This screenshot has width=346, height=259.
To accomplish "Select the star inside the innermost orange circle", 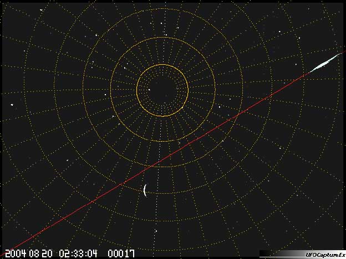I will coord(149,89).
